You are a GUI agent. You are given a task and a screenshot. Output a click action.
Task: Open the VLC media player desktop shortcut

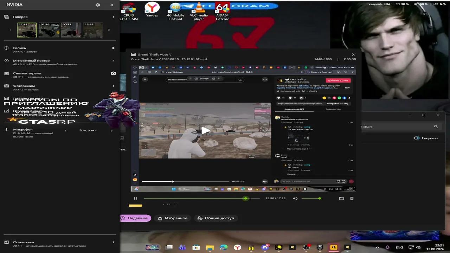(199, 12)
